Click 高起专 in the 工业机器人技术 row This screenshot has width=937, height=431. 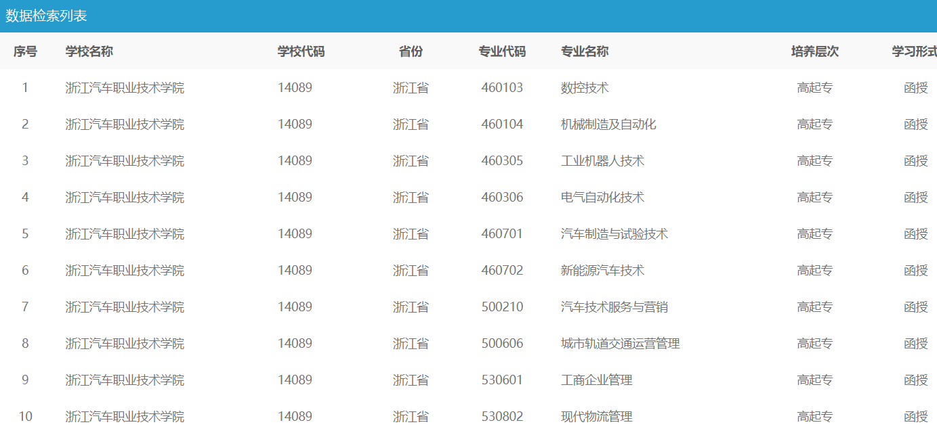pos(815,161)
